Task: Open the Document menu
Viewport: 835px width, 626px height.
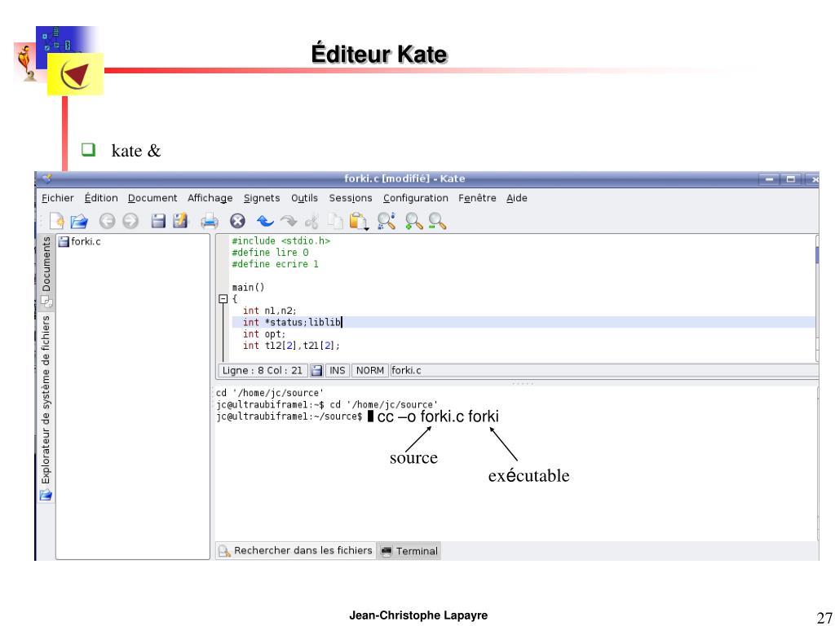Action: pos(152,198)
